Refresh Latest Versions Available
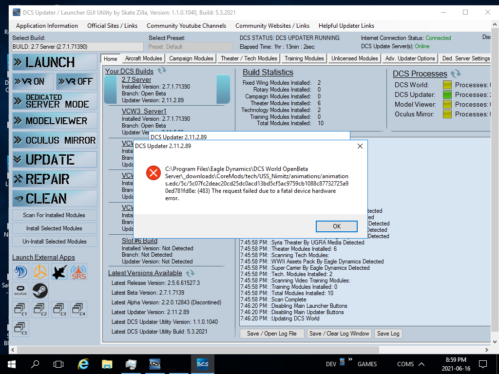 coord(190,273)
